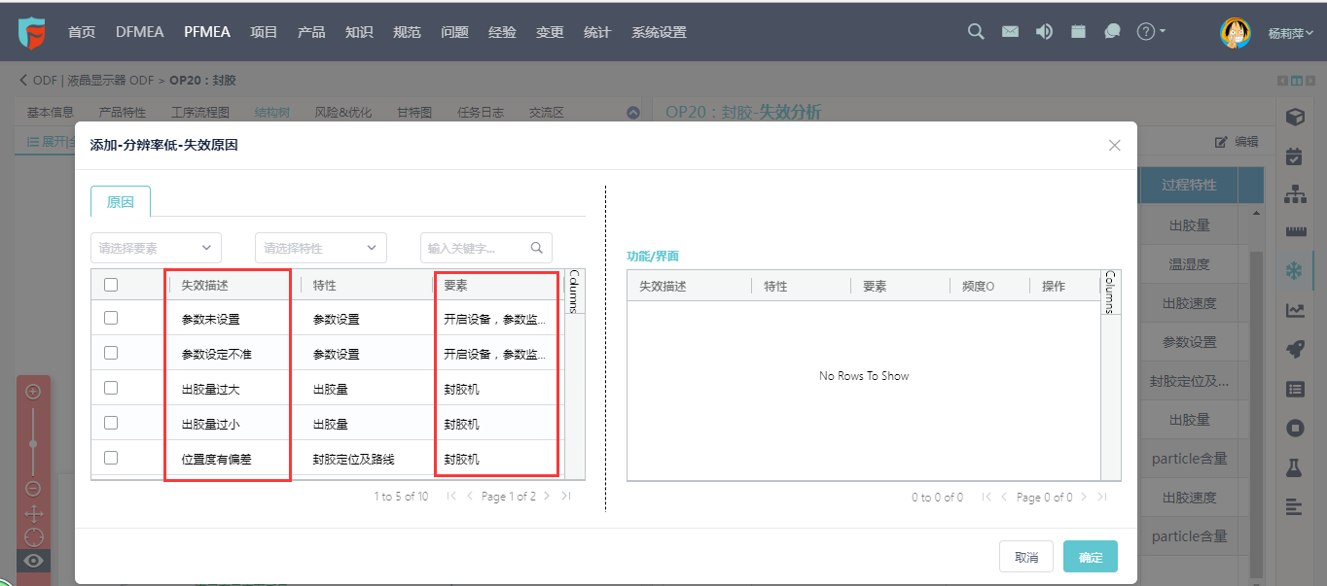Screen dimensions: 1327x586
Task: Open the PFMEA menu
Action: point(207,32)
